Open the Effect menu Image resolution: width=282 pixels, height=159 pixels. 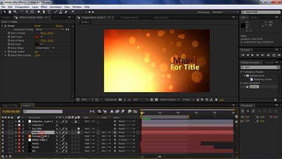coord(44,7)
